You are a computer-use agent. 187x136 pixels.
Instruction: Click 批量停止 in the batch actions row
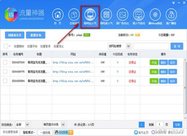(x=59, y=46)
